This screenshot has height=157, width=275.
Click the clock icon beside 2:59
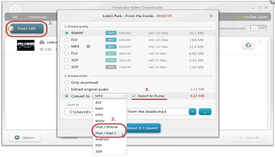(x=42, y=49)
